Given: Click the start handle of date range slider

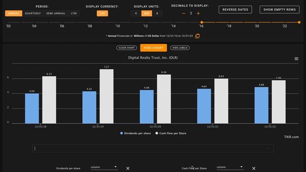Looking at the screenshot, I should [202, 22].
